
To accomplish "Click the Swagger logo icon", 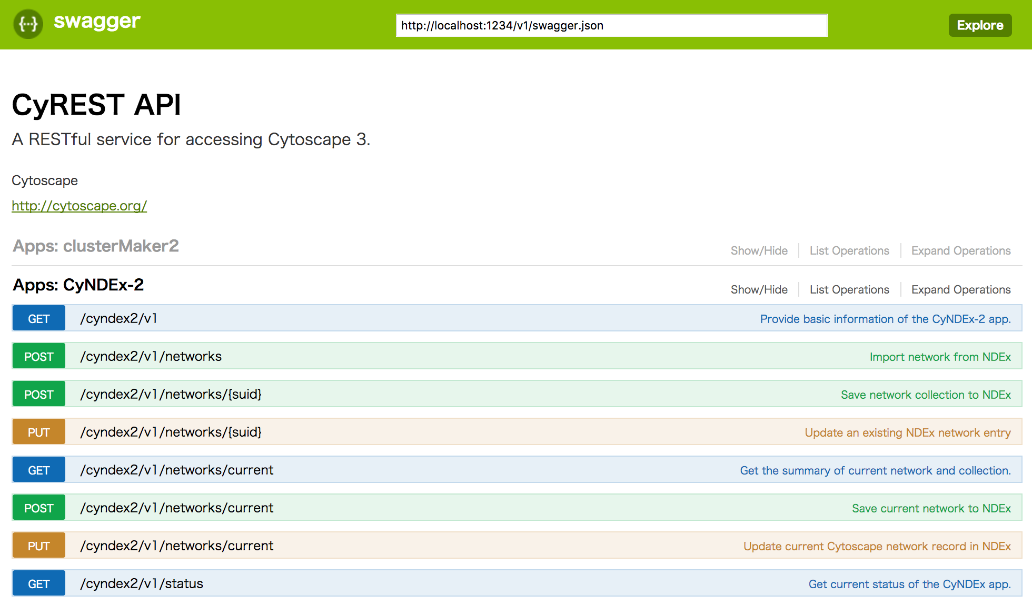I will pos(28,24).
